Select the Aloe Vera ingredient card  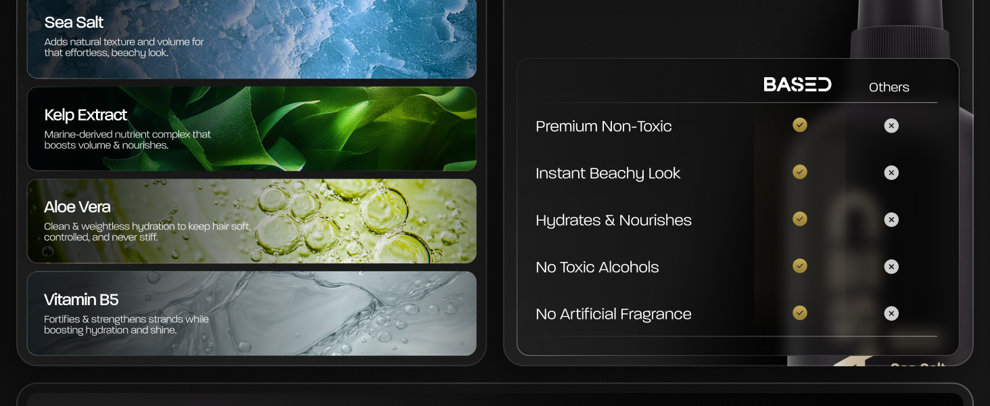coord(252,221)
